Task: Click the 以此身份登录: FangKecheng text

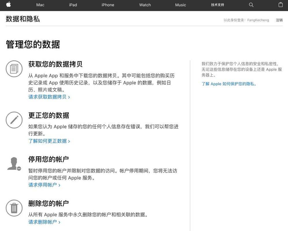Action: [x=246, y=20]
